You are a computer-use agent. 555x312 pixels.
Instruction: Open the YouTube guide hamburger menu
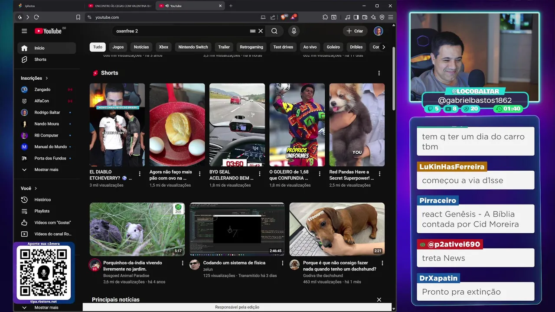24,31
